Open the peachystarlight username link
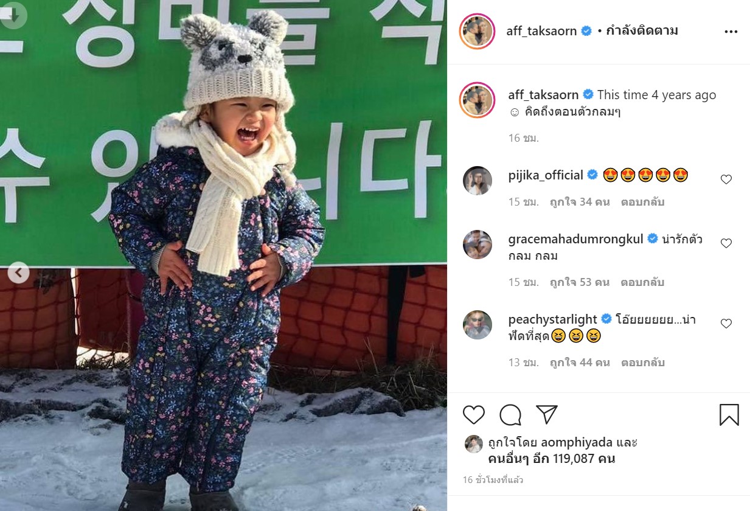750x511 pixels. (553, 319)
